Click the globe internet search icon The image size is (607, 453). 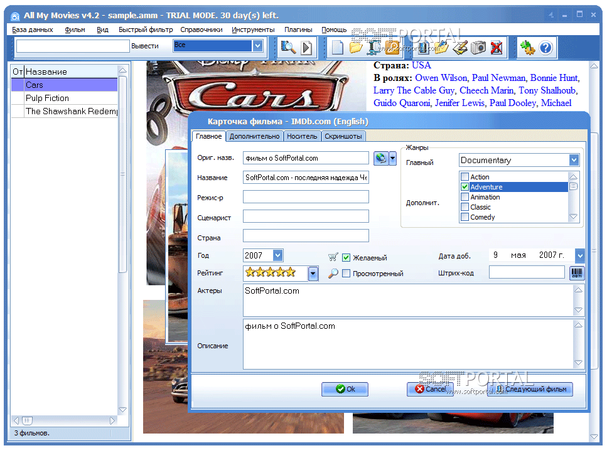381,158
